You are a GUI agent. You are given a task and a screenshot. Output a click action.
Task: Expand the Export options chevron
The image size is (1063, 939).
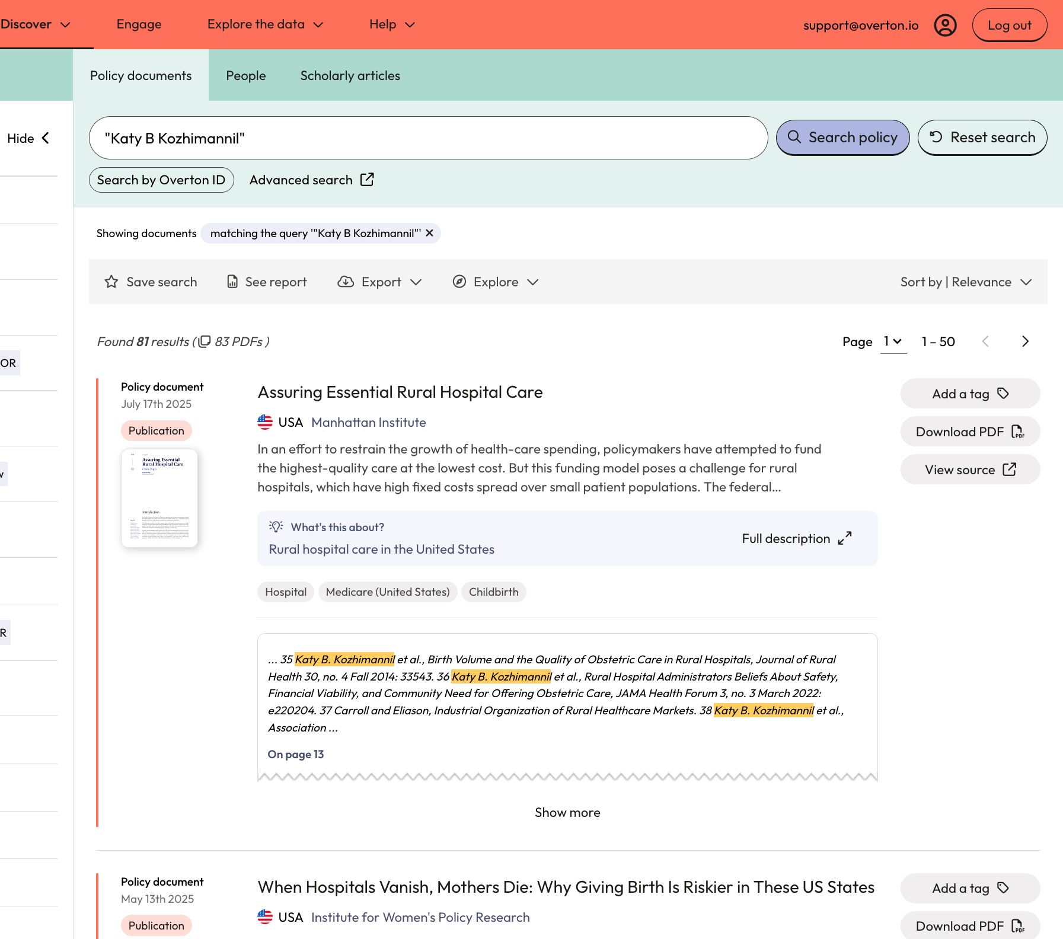tap(416, 282)
